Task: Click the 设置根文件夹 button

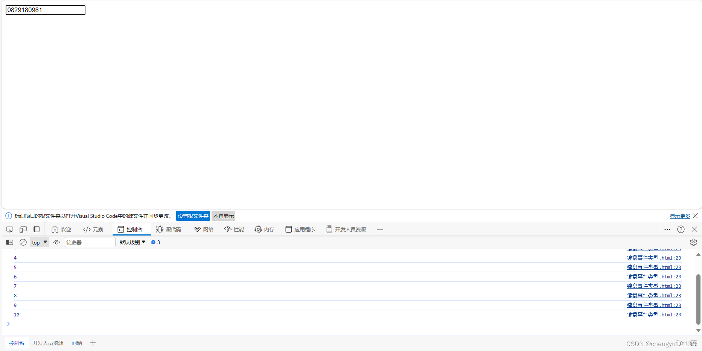Action: tap(193, 216)
